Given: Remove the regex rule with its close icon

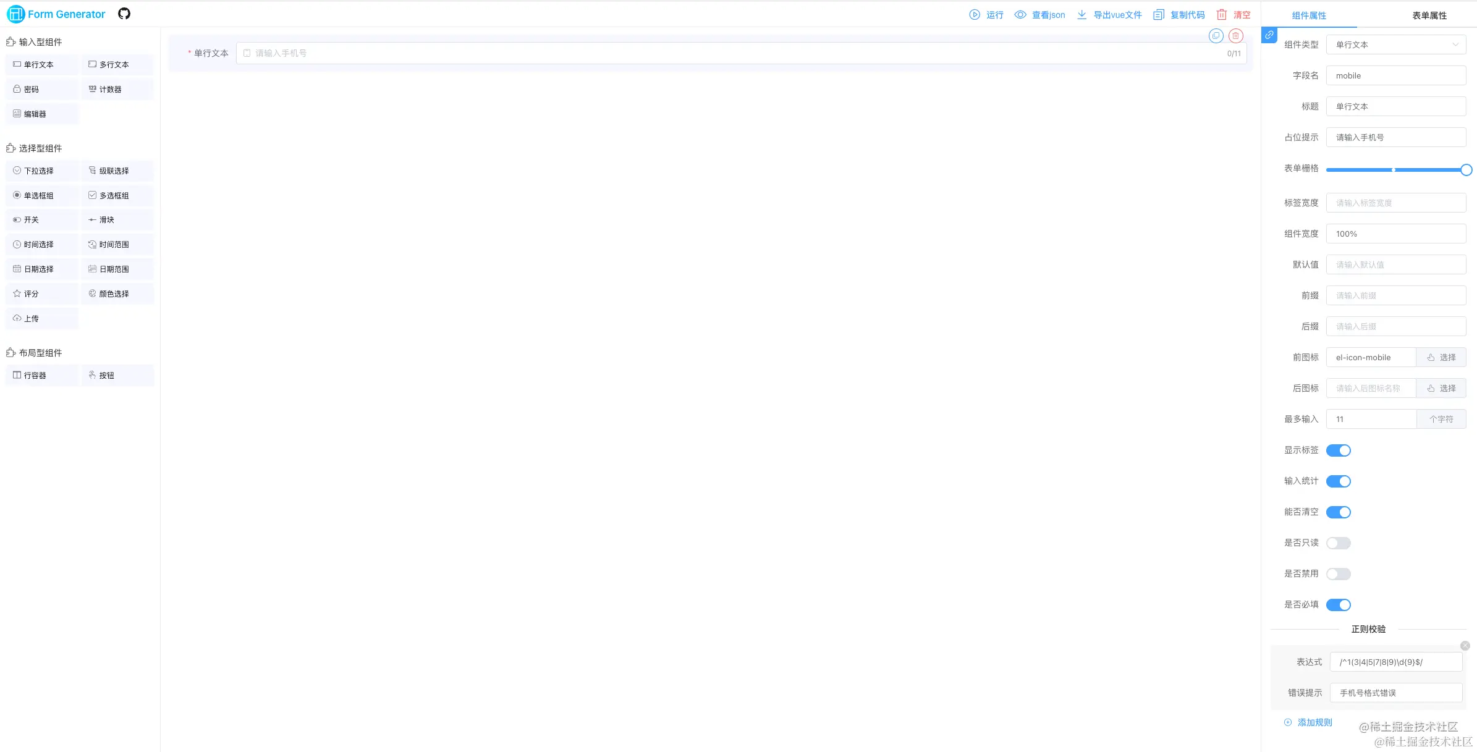Looking at the screenshot, I should click(1465, 646).
